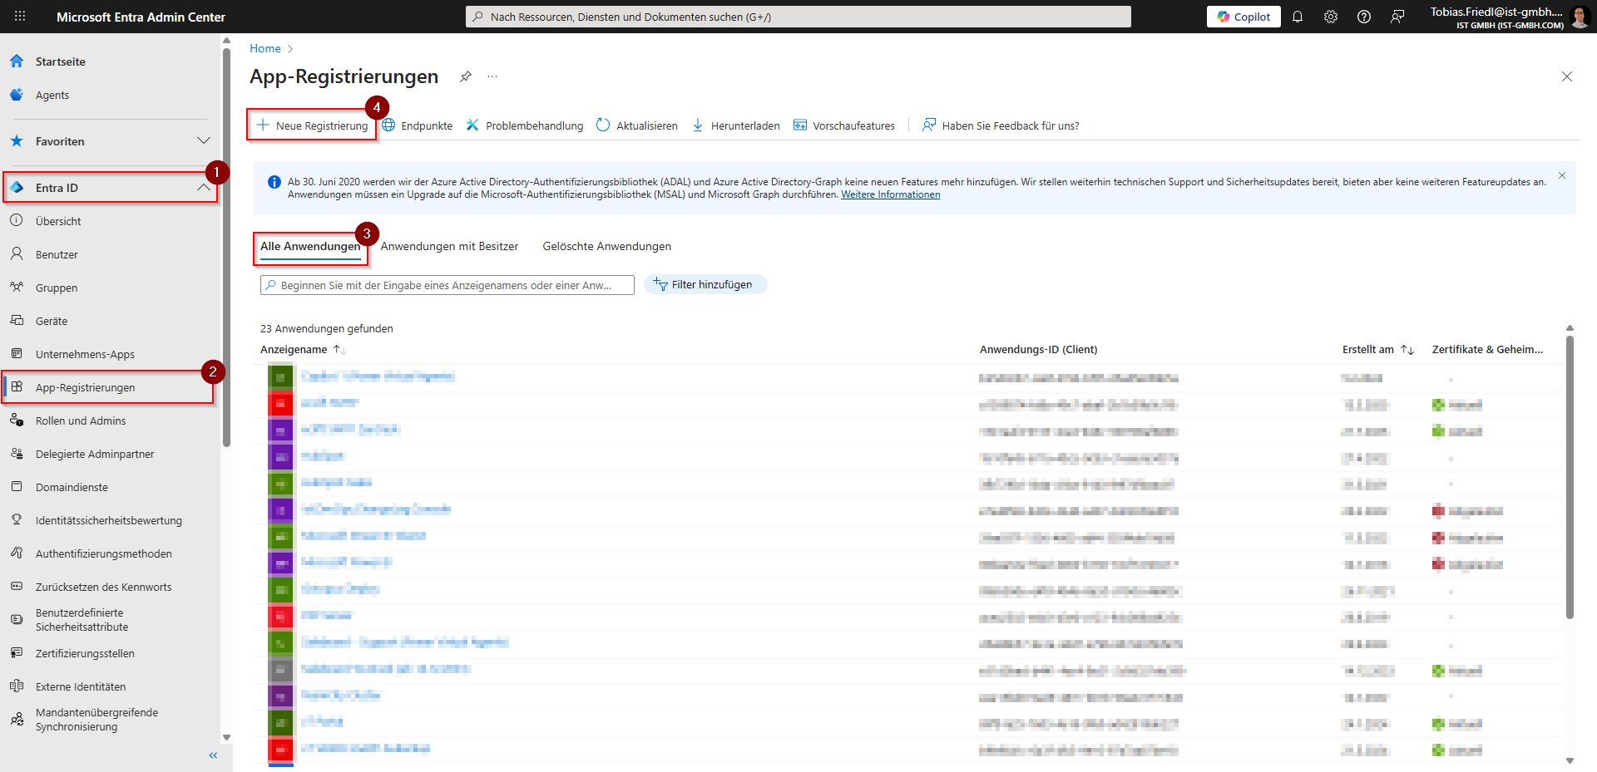
Task: Expand the Favoriten section
Action: 204,141
